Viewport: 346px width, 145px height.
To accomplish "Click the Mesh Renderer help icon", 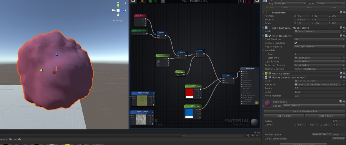I will [341, 36].
